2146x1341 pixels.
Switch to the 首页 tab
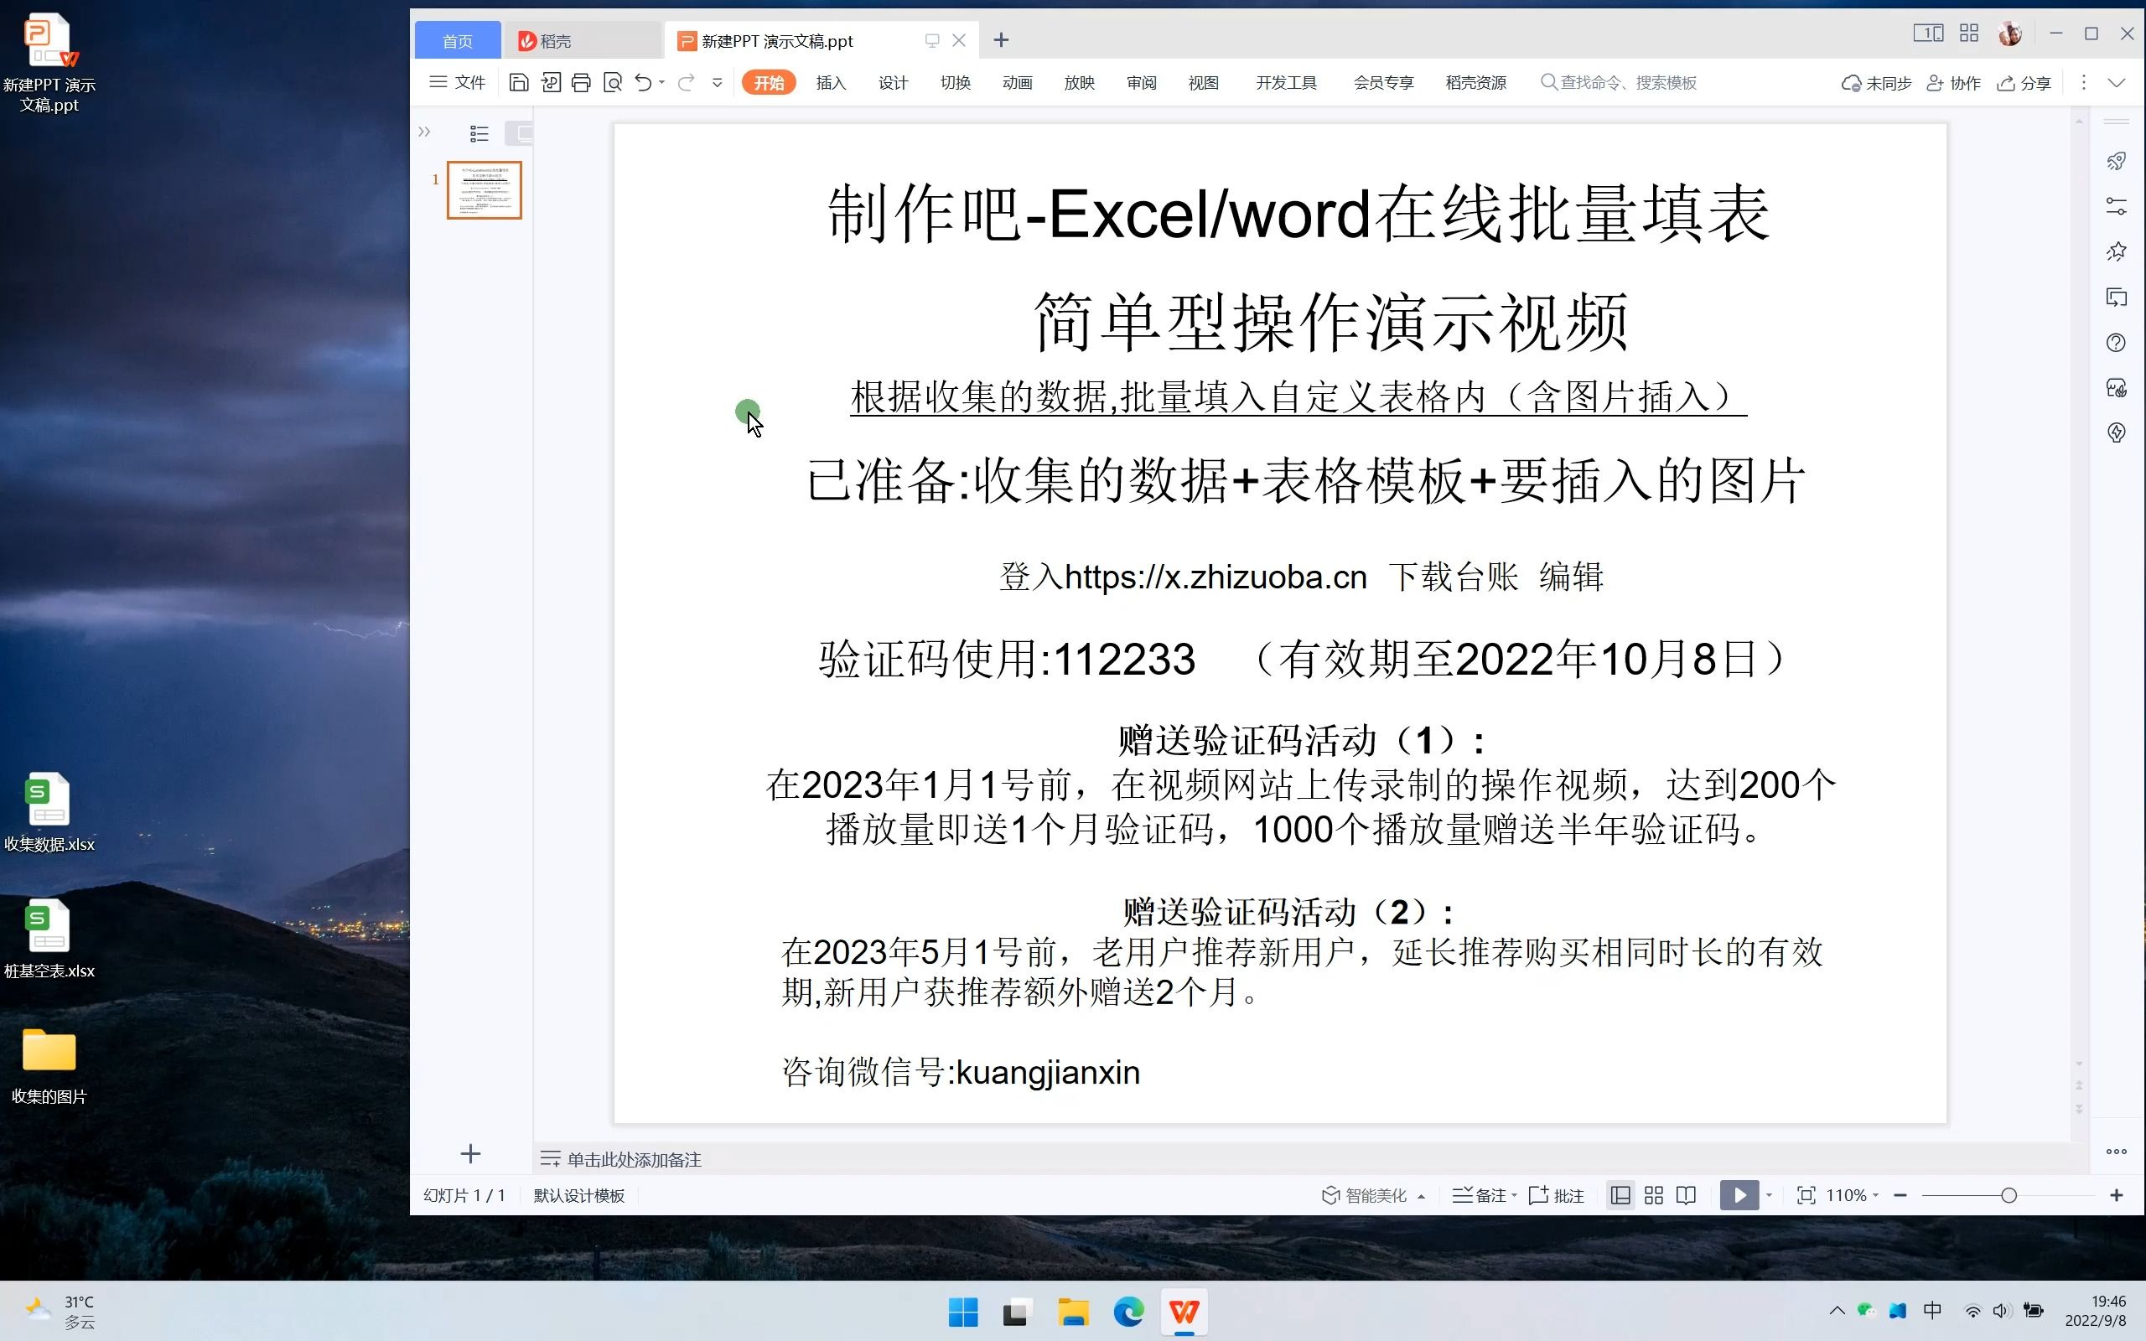point(458,41)
